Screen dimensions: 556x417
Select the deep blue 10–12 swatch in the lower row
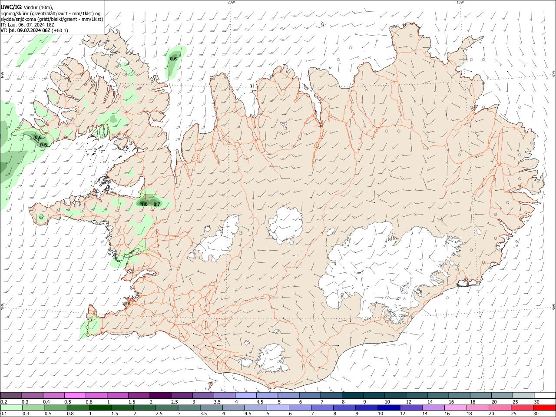(389, 407)
